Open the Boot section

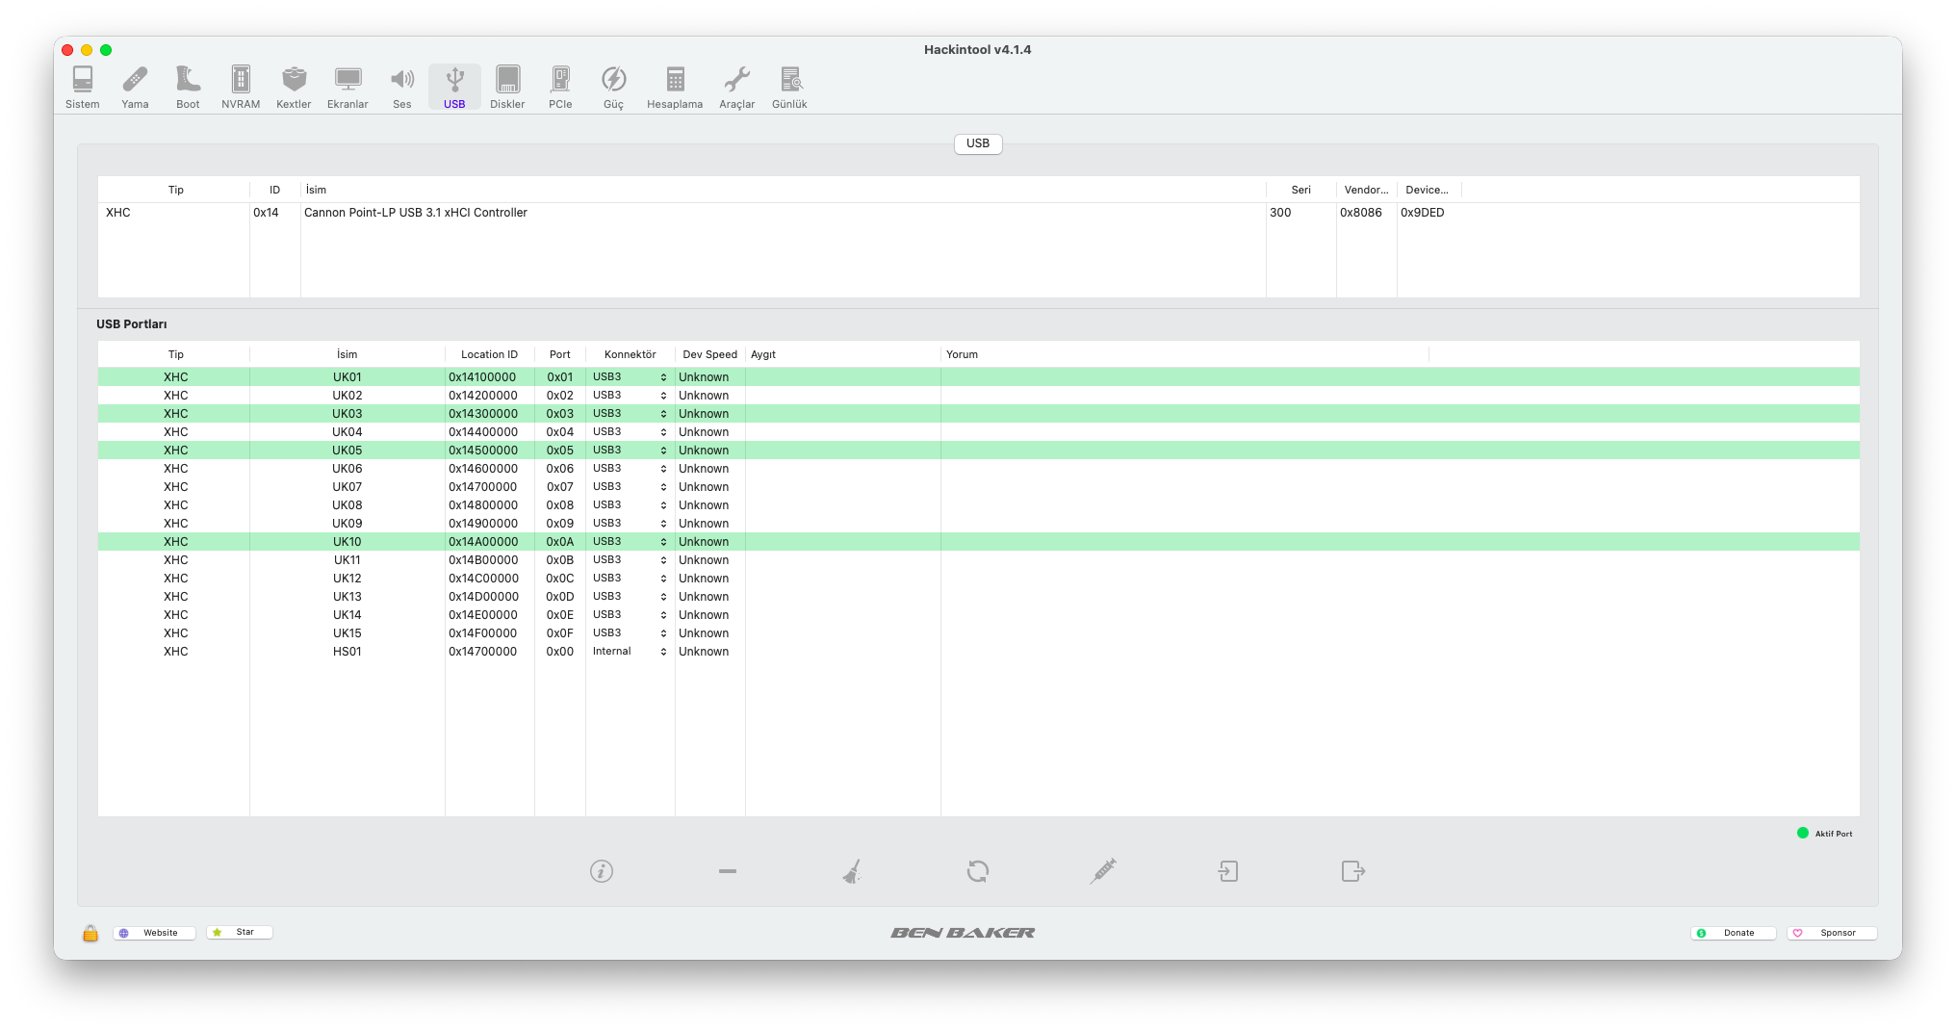188,88
